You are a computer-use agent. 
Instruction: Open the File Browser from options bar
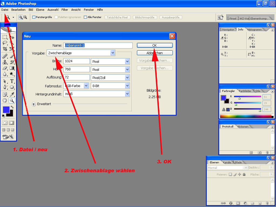click(x=220, y=17)
